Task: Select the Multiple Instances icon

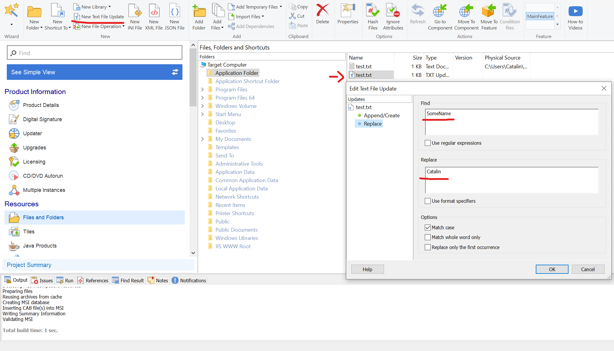Action: [x=14, y=190]
